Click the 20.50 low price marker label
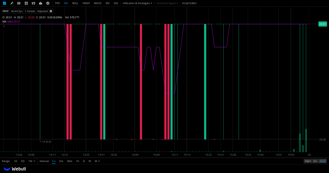329x173 pixels. (x=48, y=142)
